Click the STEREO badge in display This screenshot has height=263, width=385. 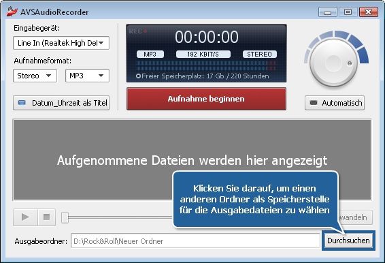pyautogui.click(x=260, y=54)
